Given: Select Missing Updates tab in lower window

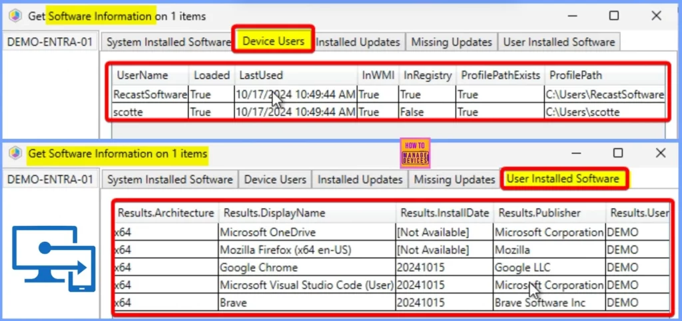Looking at the screenshot, I should point(454,179).
